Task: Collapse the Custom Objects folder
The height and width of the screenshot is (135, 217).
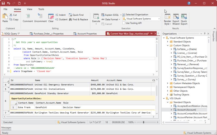Action: click(x=168, y=45)
